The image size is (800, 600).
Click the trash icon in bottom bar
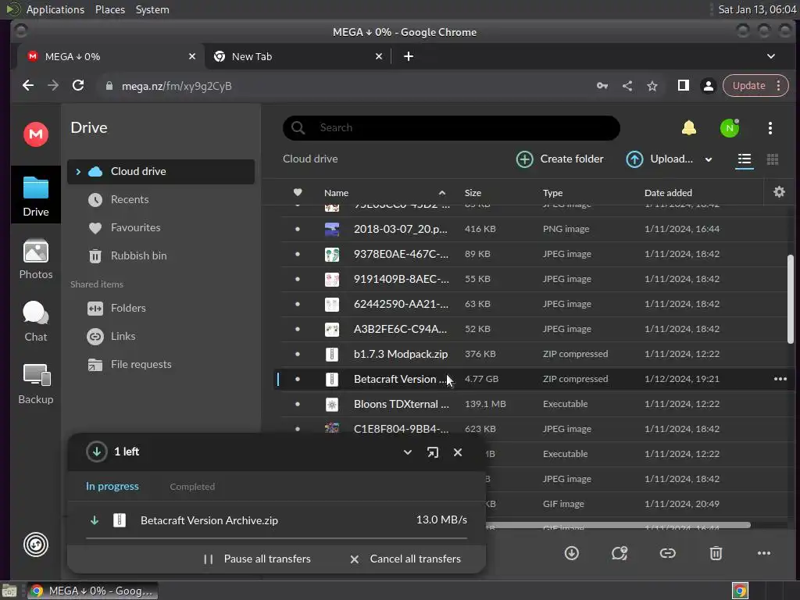[x=716, y=553]
